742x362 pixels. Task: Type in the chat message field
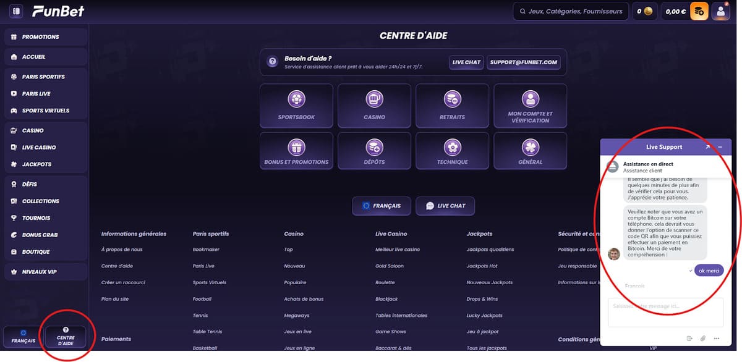click(x=665, y=312)
